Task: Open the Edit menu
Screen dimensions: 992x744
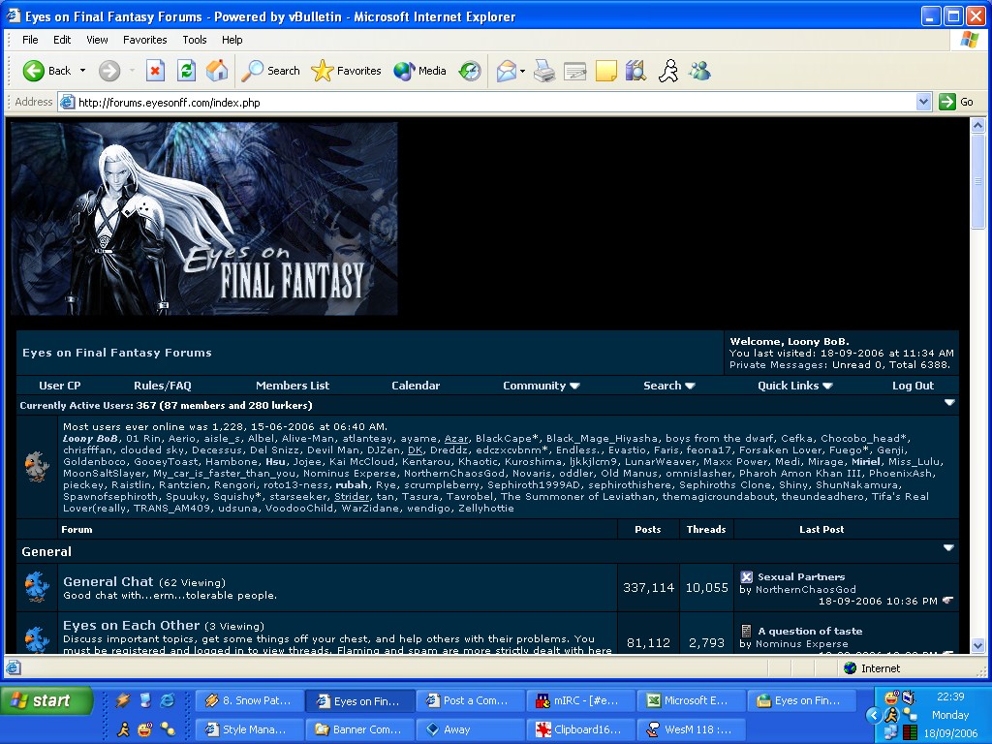Action: coord(62,39)
